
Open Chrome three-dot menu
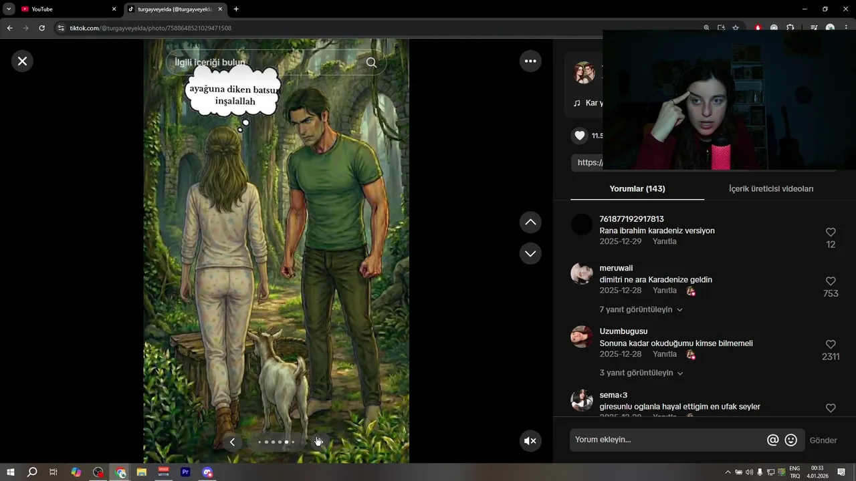(x=847, y=28)
